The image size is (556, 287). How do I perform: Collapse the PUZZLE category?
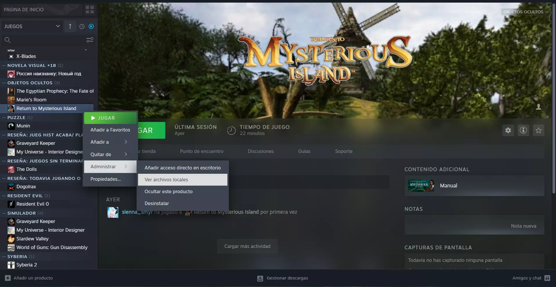point(4,118)
